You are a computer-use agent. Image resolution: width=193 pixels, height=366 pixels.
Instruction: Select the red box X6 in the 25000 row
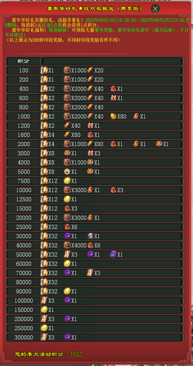coord(67,227)
